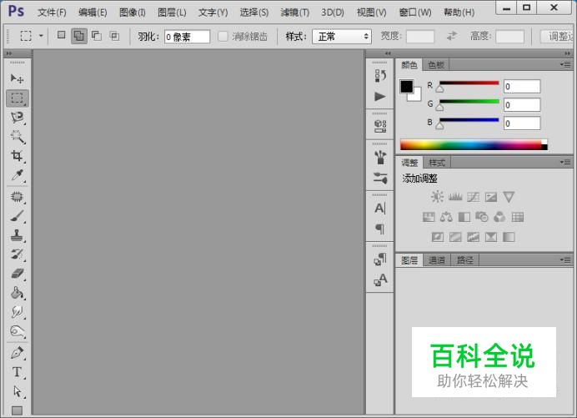This screenshot has height=418, width=577.
Task: Add a Black & White adjustment
Action: point(464,217)
